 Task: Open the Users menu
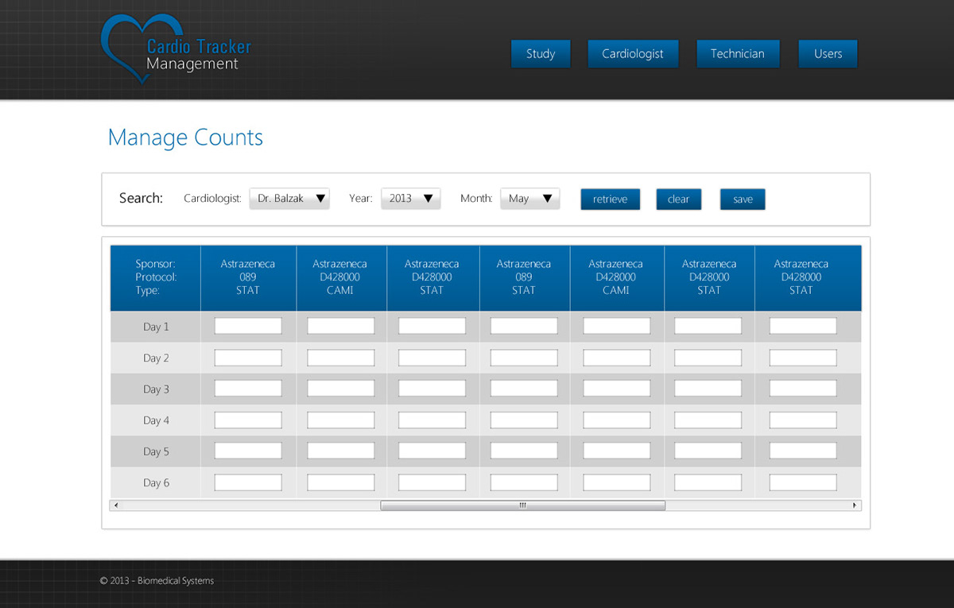[x=828, y=54]
